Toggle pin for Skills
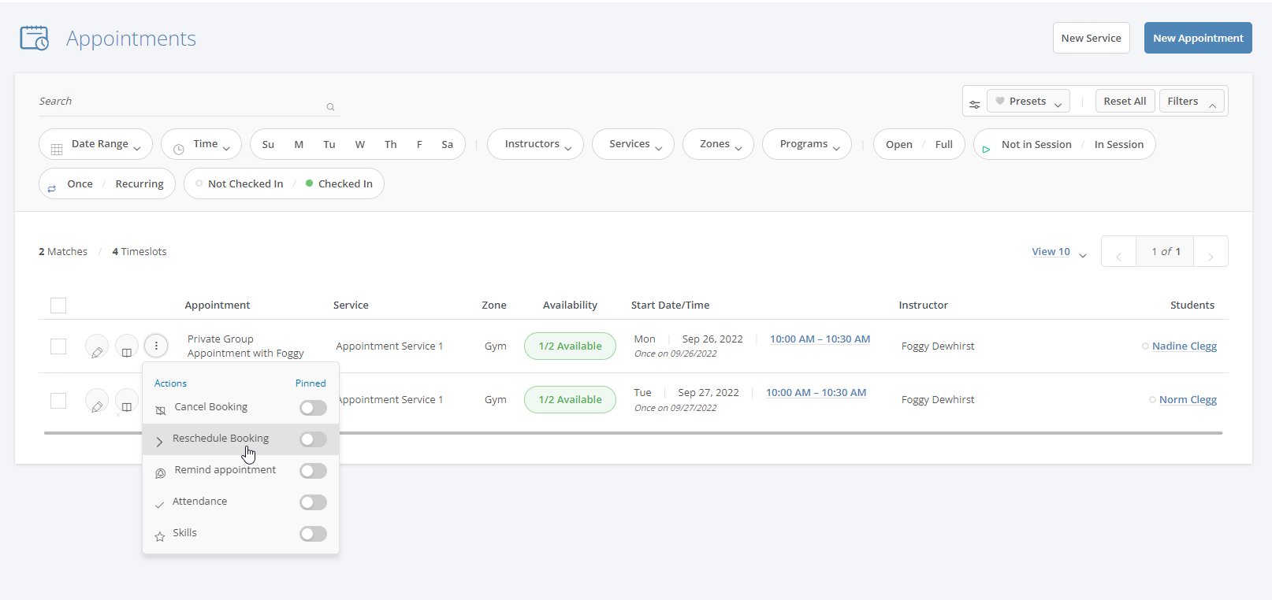The image size is (1272, 600). (313, 534)
